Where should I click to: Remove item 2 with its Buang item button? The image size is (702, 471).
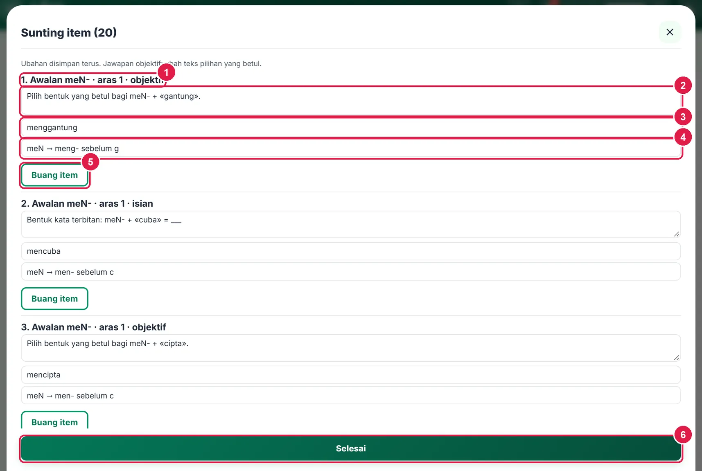[54, 299]
